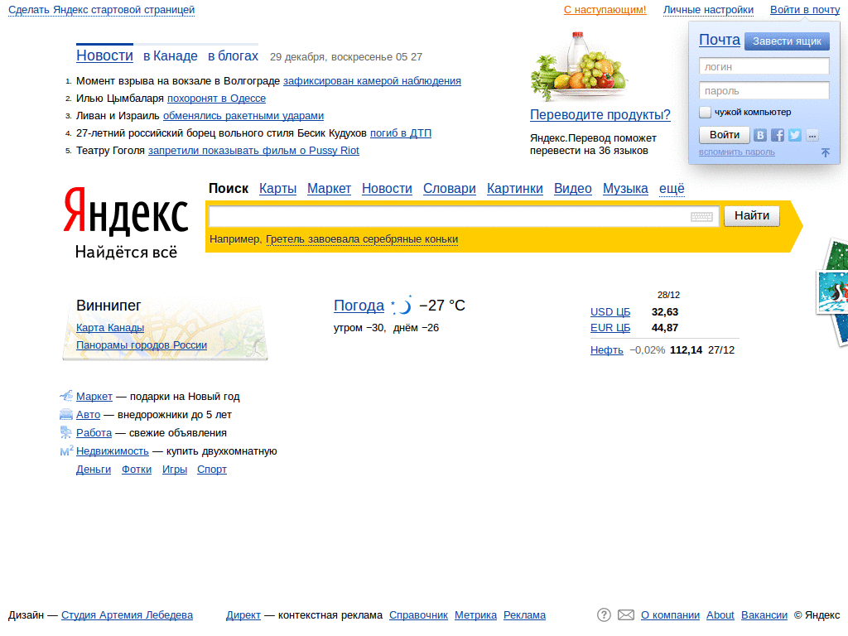The height and width of the screenshot is (636, 848).
Task: Select the Маркет search tab
Action: pyautogui.click(x=329, y=188)
